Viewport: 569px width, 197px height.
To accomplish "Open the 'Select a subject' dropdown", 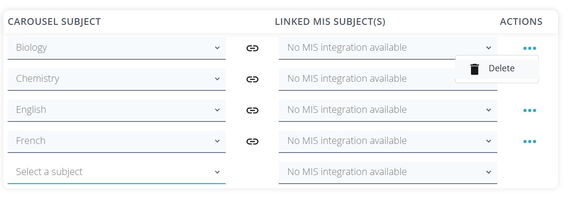I will [117, 172].
